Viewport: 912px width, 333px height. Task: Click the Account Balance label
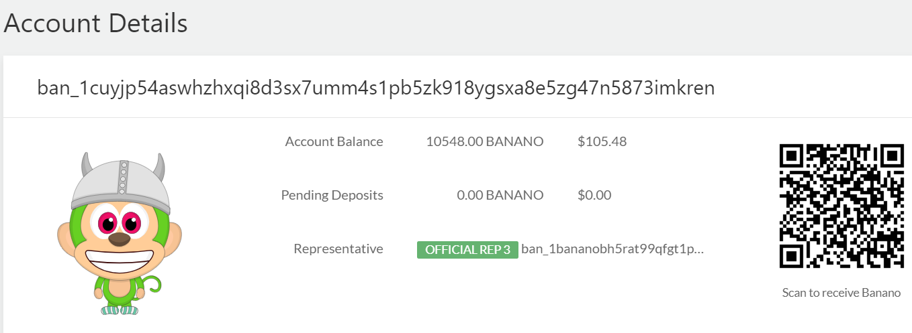pyautogui.click(x=334, y=141)
